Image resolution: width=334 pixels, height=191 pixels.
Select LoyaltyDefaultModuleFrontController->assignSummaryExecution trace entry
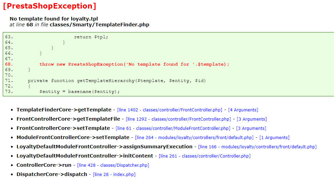click(x=104, y=147)
